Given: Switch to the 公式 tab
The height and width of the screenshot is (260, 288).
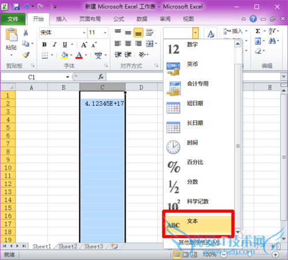Looking at the screenshot, I should [119, 19].
